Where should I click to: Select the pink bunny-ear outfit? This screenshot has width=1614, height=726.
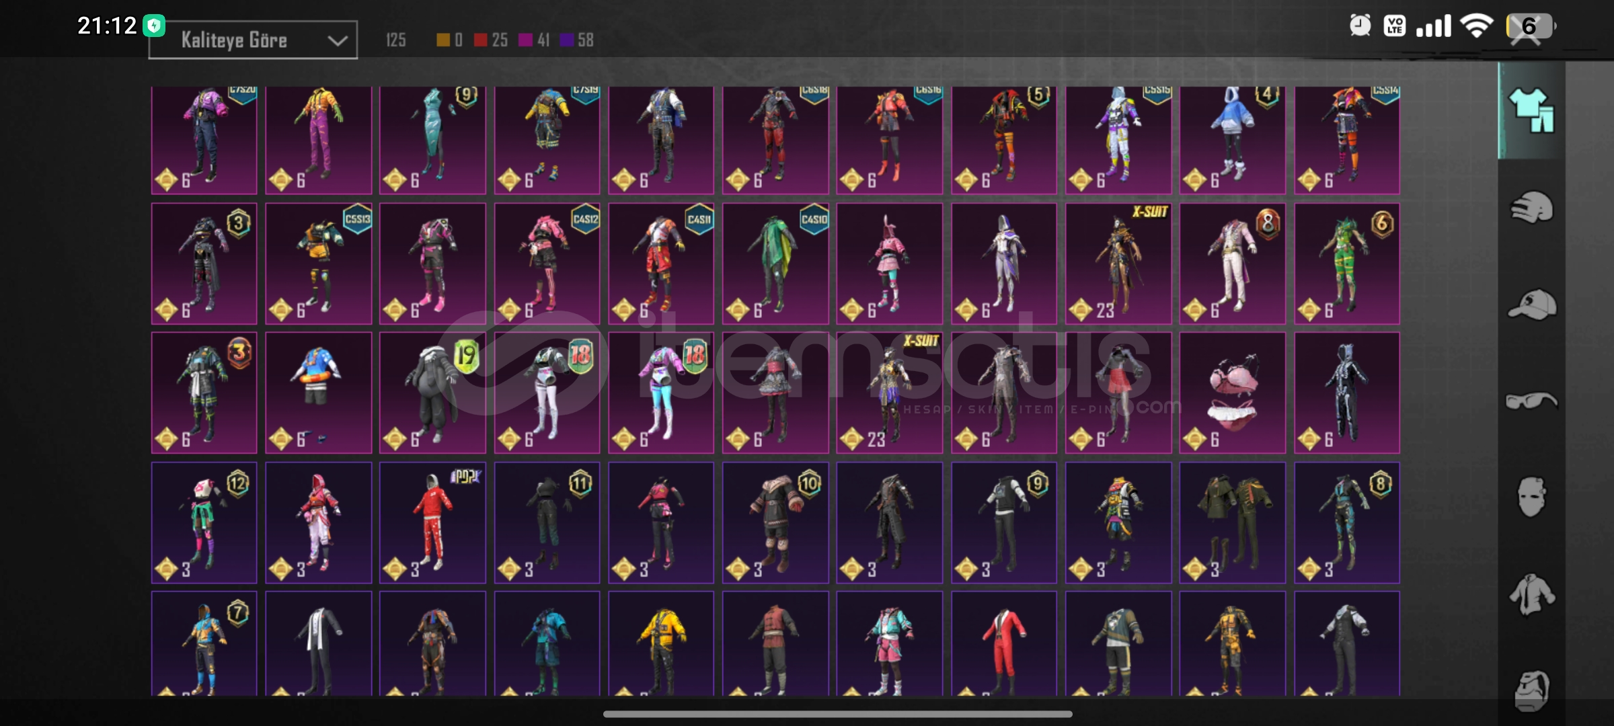click(889, 264)
